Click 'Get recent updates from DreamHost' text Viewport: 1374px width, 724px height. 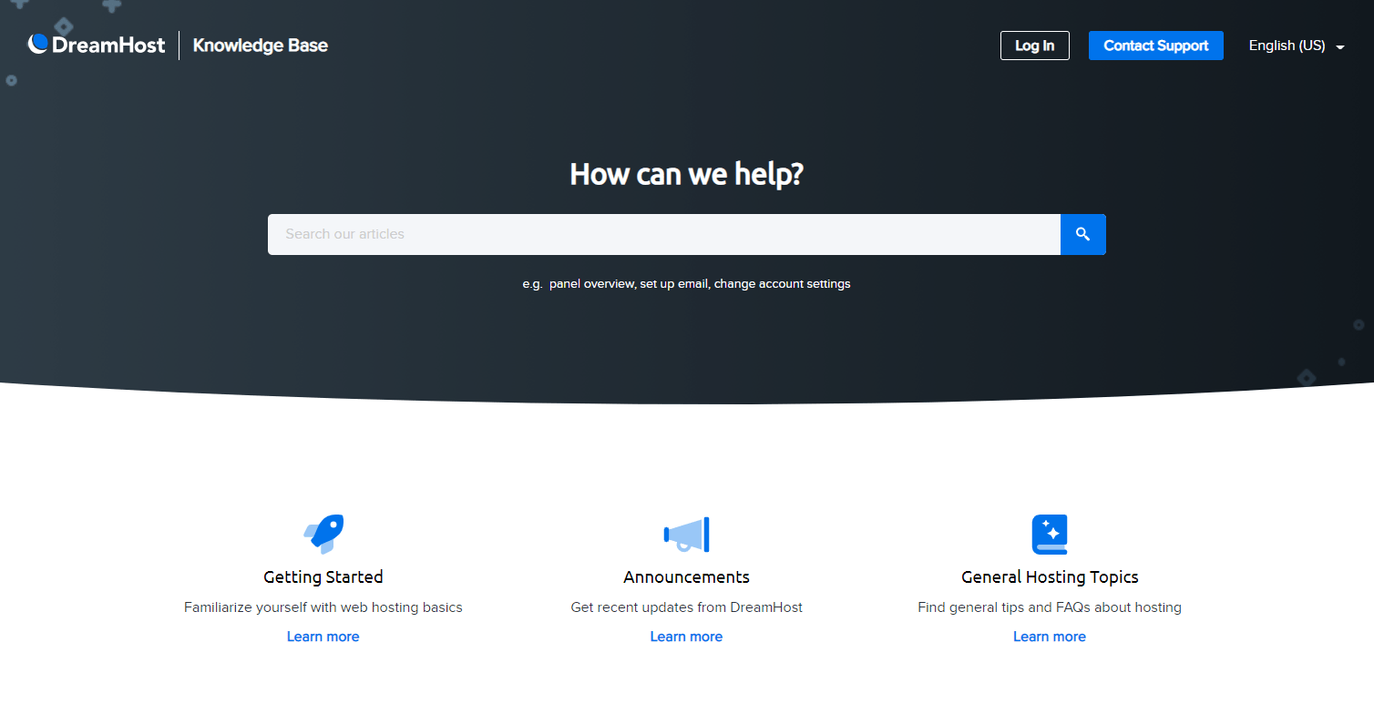pos(686,607)
